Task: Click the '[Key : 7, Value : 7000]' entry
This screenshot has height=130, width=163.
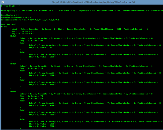Action: click(x=42, y=126)
